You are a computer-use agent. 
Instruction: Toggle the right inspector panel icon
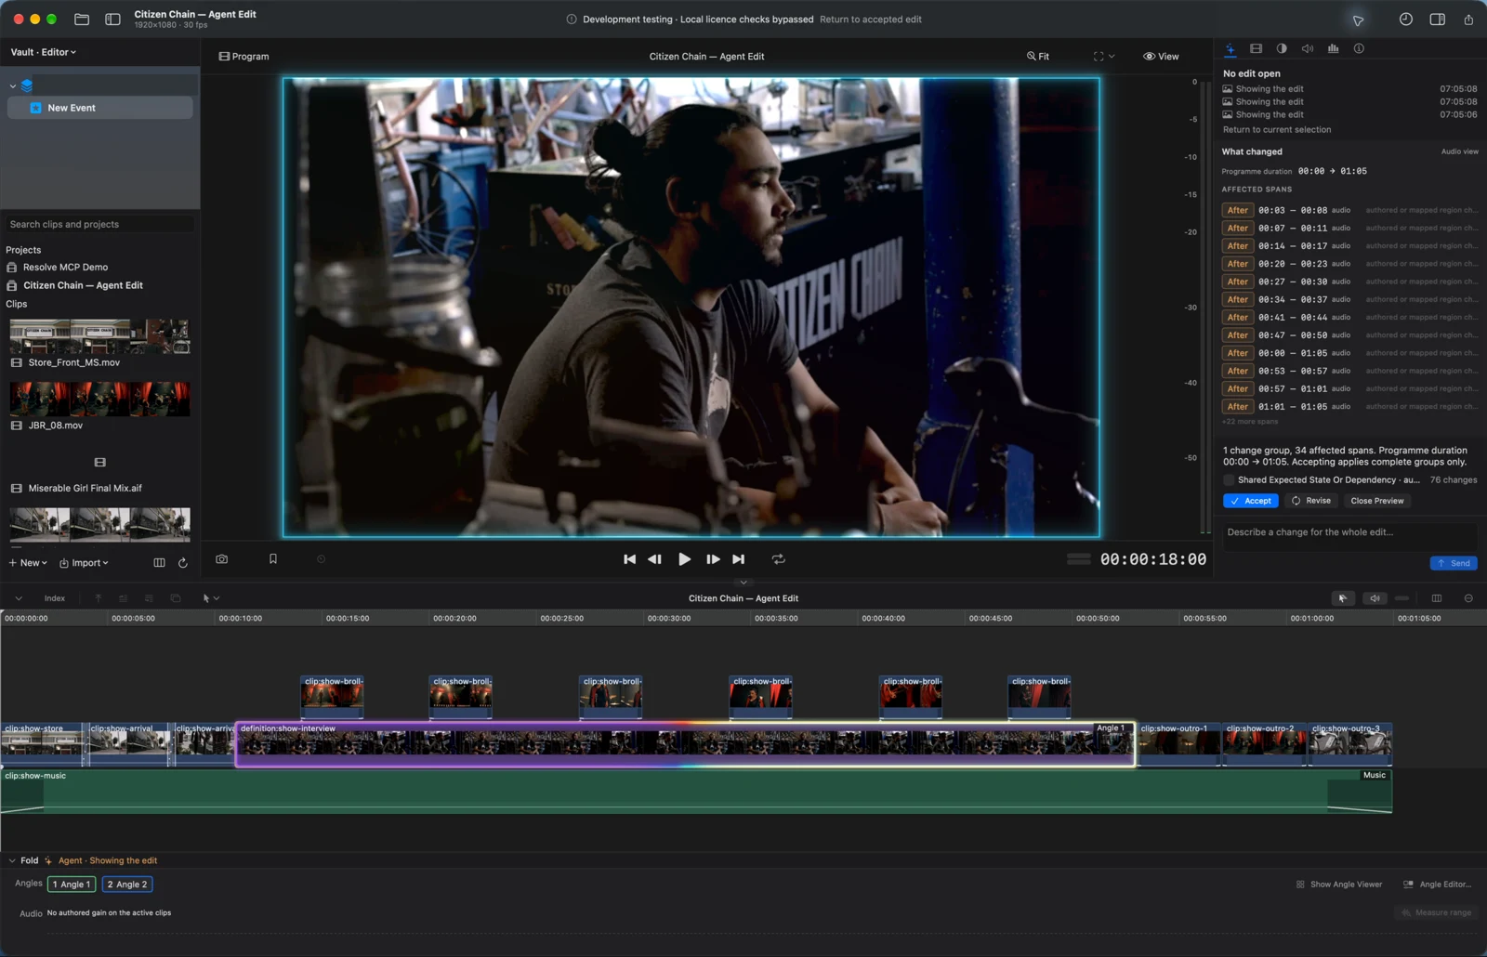[x=1437, y=19]
